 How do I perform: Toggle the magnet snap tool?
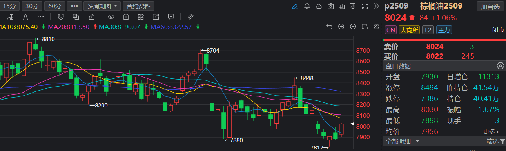(x=61, y=17)
